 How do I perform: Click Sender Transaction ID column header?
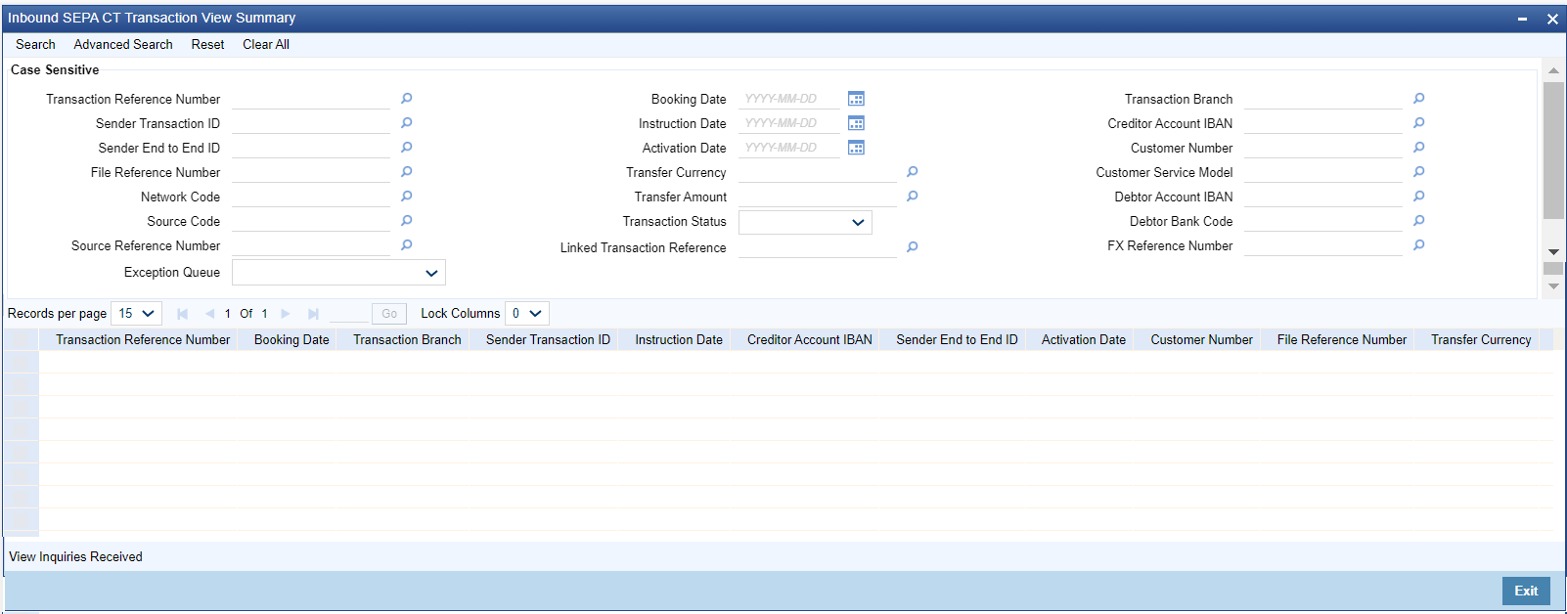pyautogui.click(x=548, y=340)
